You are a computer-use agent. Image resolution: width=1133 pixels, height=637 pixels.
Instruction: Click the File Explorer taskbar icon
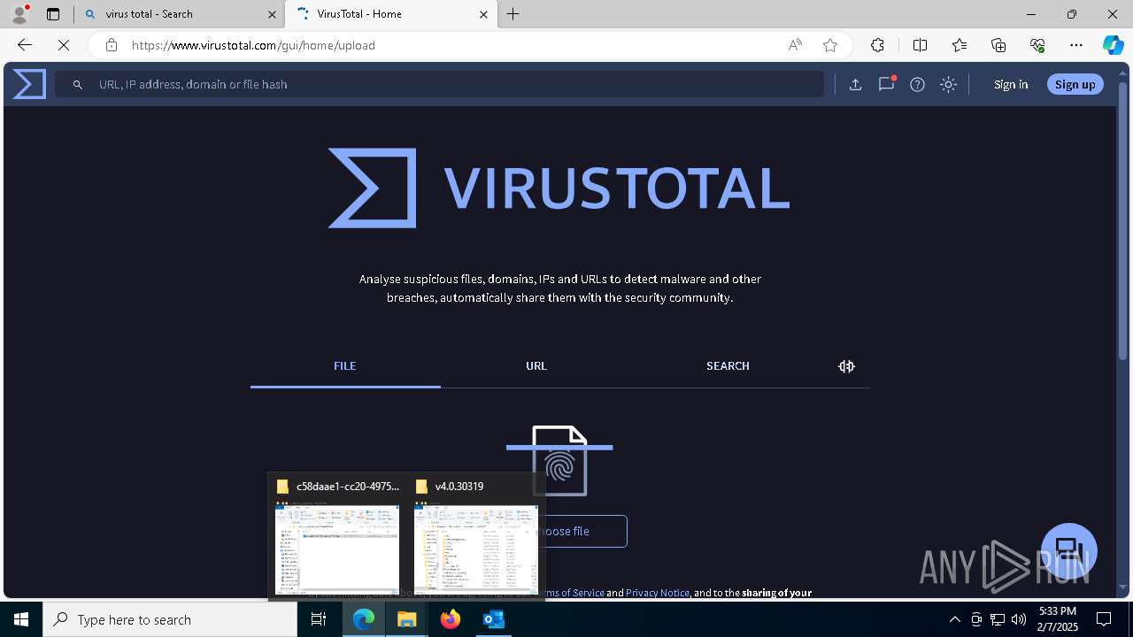click(406, 619)
